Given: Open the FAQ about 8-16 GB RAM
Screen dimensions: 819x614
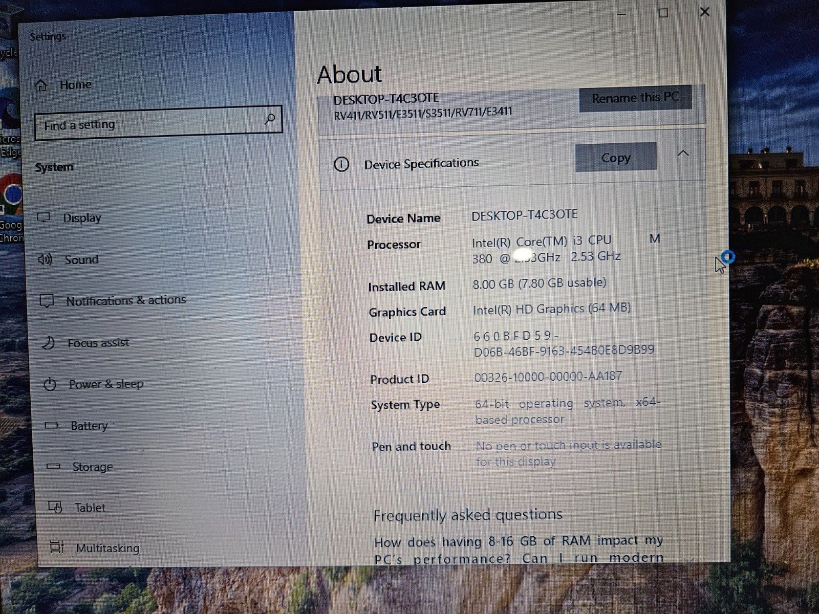Looking at the screenshot, I should pyautogui.click(x=519, y=550).
